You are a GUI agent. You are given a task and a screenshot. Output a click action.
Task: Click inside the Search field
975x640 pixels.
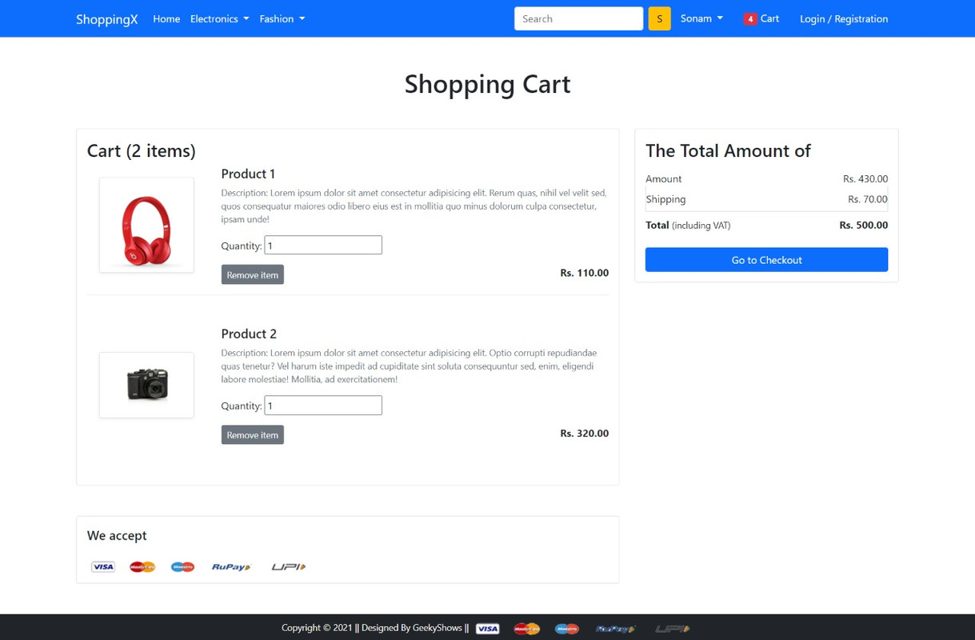(577, 18)
